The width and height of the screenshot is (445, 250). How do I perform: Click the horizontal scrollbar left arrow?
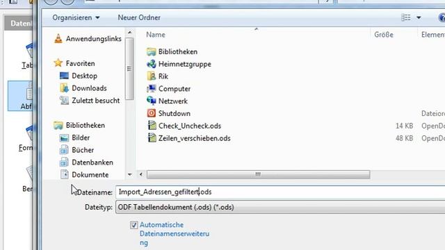click(x=141, y=174)
